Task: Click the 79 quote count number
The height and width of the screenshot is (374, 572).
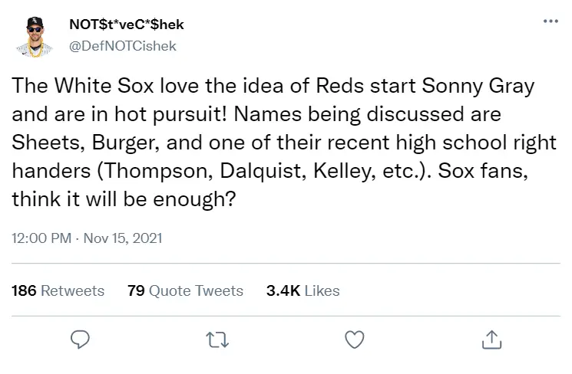Action: coord(136,291)
